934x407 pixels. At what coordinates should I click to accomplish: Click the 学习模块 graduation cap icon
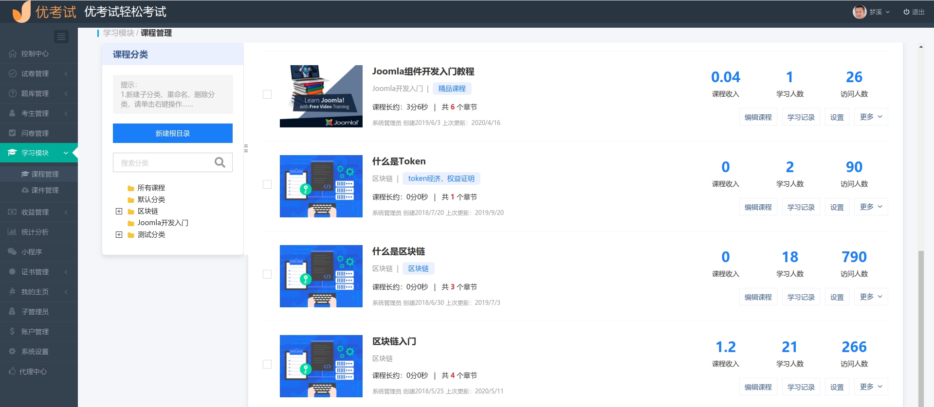click(13, 153)
